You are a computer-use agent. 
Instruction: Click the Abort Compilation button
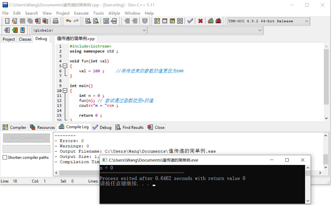26,138
